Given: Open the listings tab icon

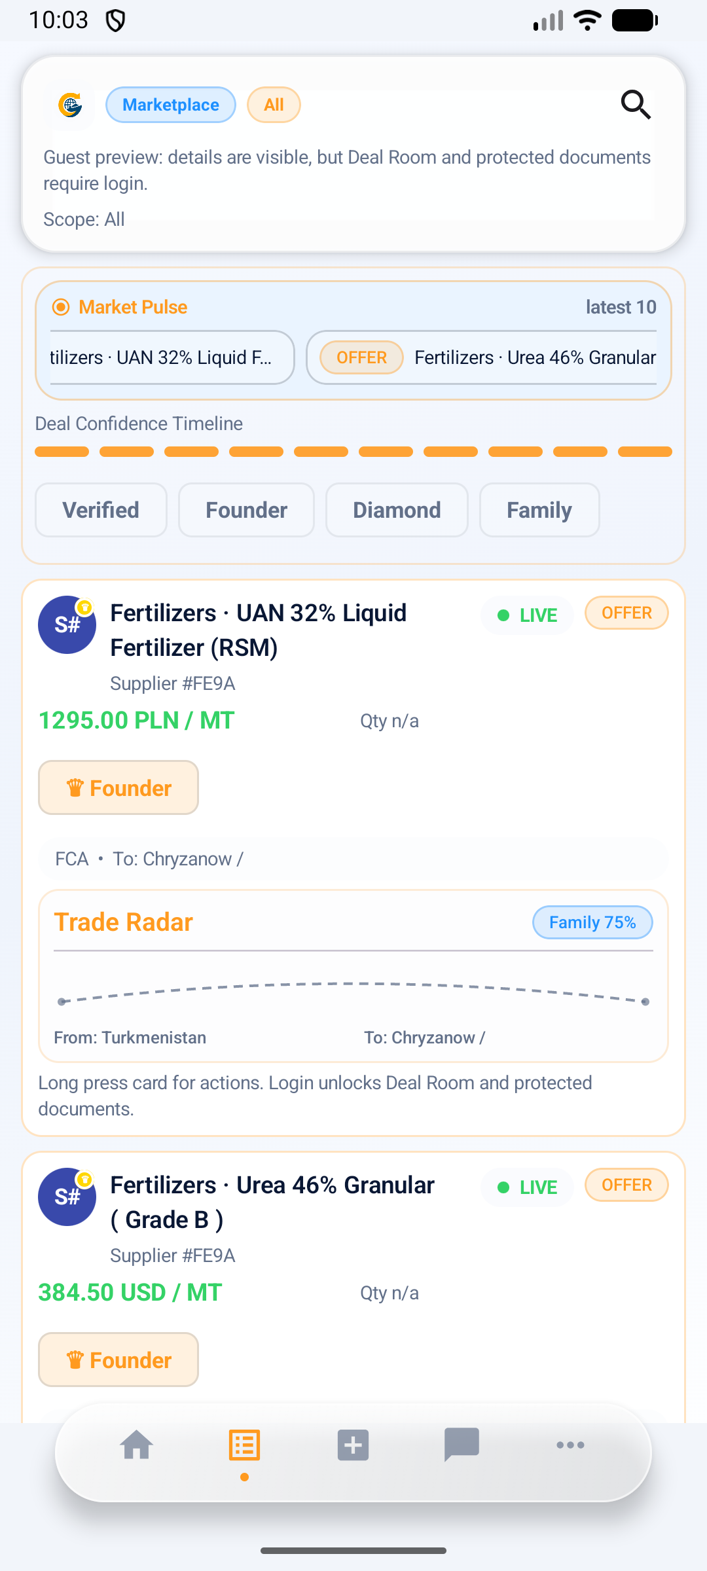Looking at the screenshot, I should click(245, 1445).
